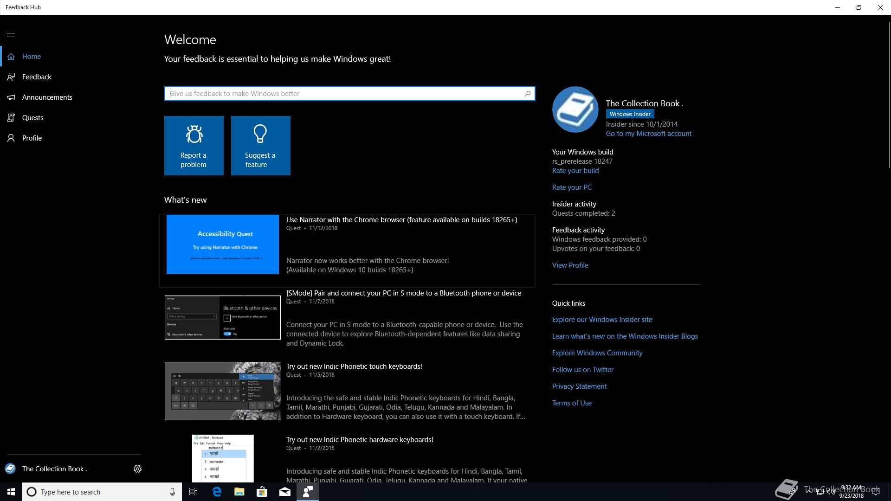Open the Action Center notifications icon

coord(876,492)
